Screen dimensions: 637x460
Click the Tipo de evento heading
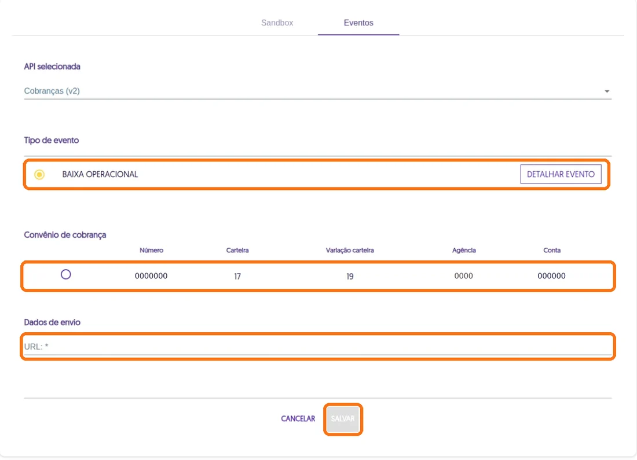coord(51,141)
